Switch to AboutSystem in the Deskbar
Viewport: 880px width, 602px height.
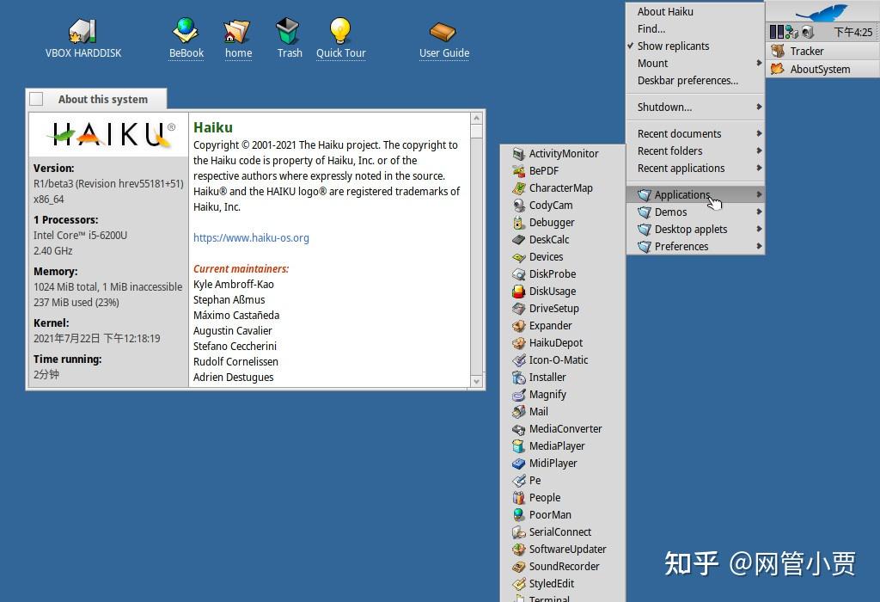tap(822, 69)
